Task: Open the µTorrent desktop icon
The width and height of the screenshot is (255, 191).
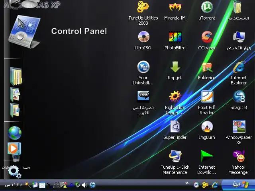Action: click(x=207, y=7)
